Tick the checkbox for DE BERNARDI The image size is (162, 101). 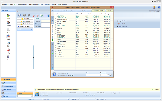[x=55, y=25]
